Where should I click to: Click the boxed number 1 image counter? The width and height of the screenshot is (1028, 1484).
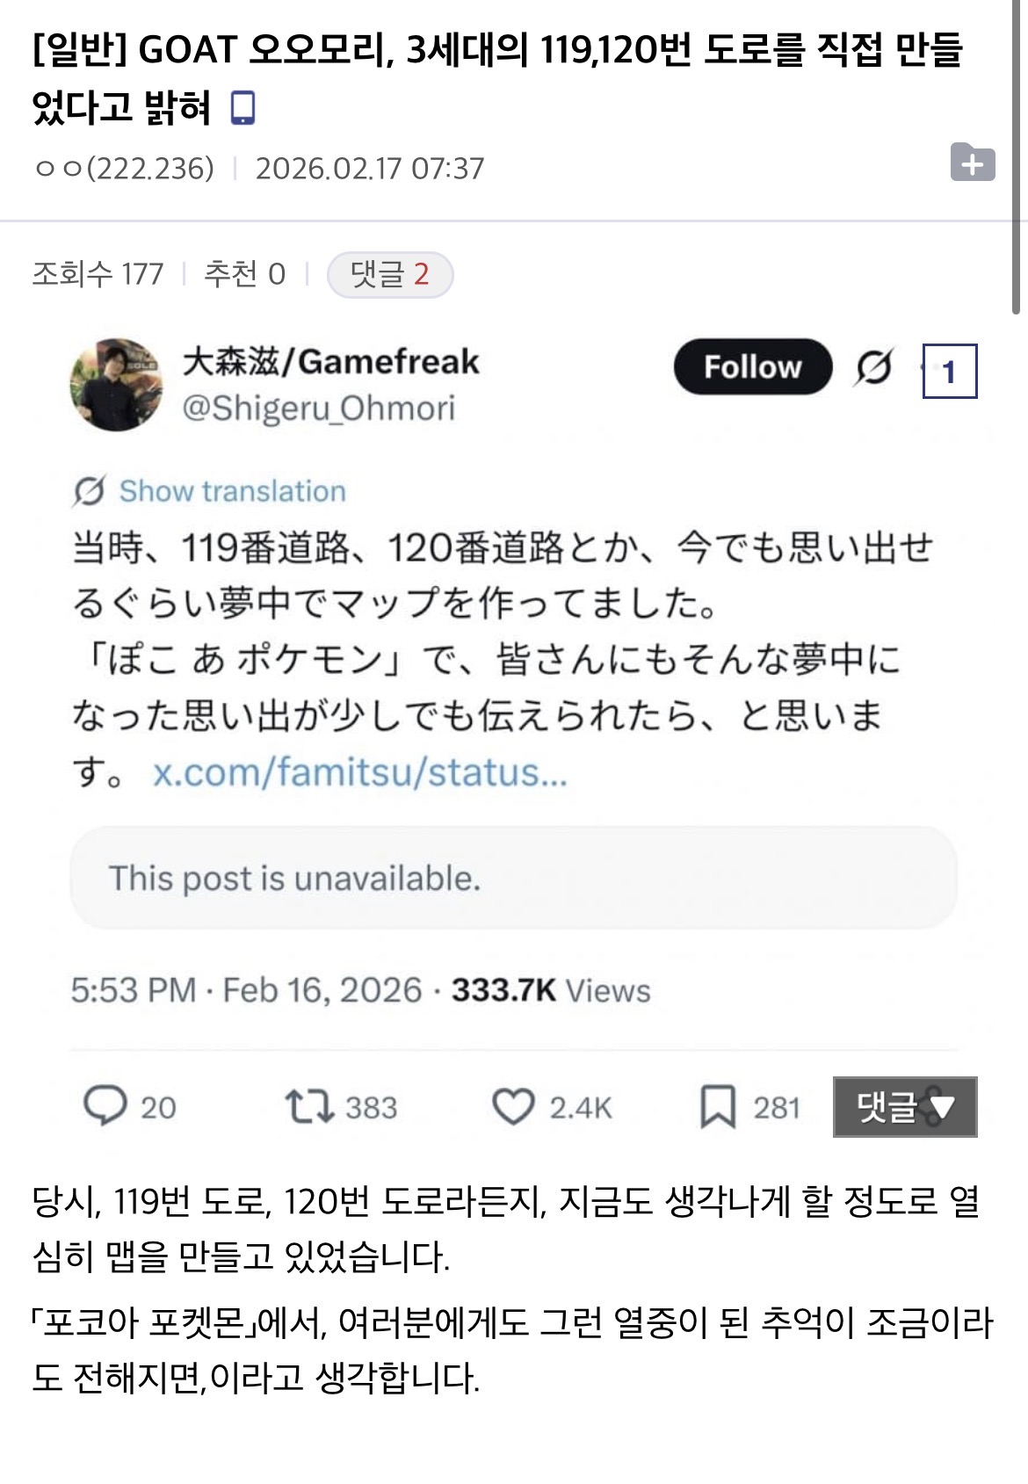(949, 371)
